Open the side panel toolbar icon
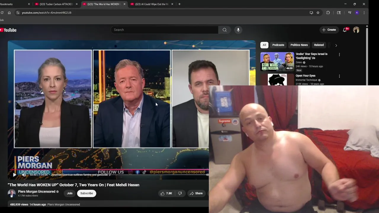 [339, 13]
